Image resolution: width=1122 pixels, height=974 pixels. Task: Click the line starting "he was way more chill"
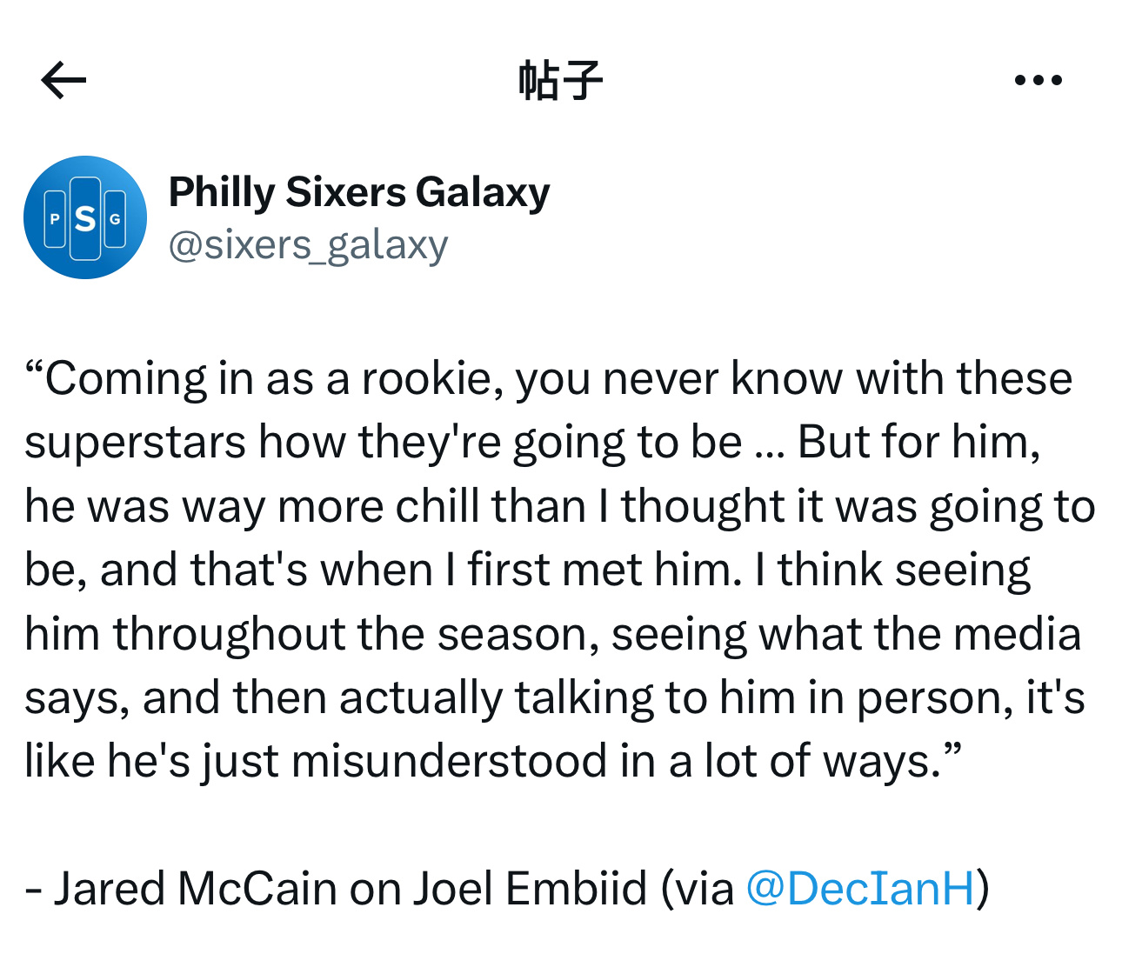pyautogui.click(x=560, y=507)
